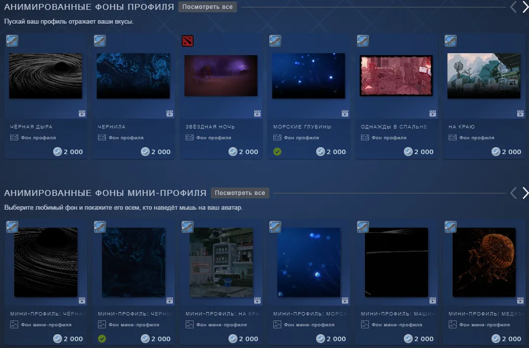This screenshot has height=348, width=529.
Task: Click film icon on Мини-профиль: Машин card
Action: click(432, 300)
